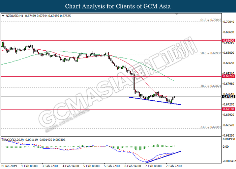Click the 0.67960 price axis value

pos(229,84)
